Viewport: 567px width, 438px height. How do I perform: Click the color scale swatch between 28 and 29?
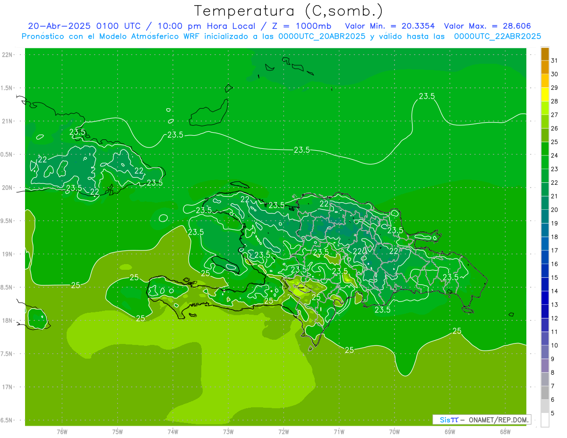click(x=545, y=95)
